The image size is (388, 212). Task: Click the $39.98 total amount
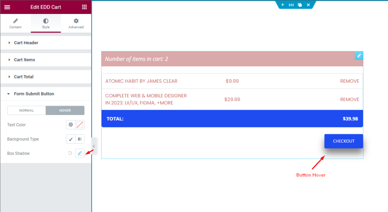[x=350, y=119]
